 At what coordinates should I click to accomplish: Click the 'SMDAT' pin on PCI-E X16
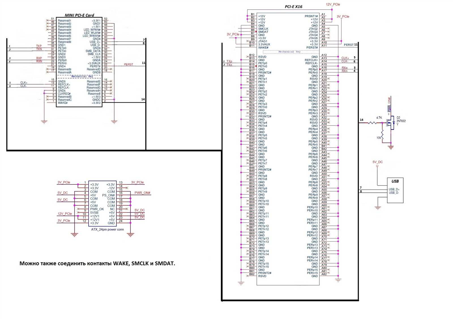pos(263,32)
